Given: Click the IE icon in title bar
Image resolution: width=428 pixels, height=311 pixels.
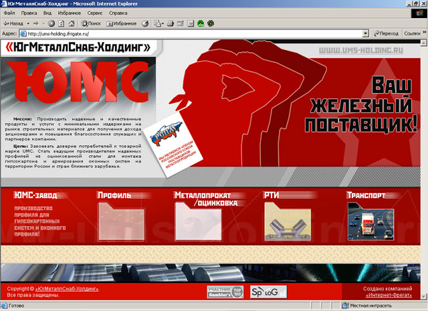Looking at the screenshot, I should tap(4, 3).
